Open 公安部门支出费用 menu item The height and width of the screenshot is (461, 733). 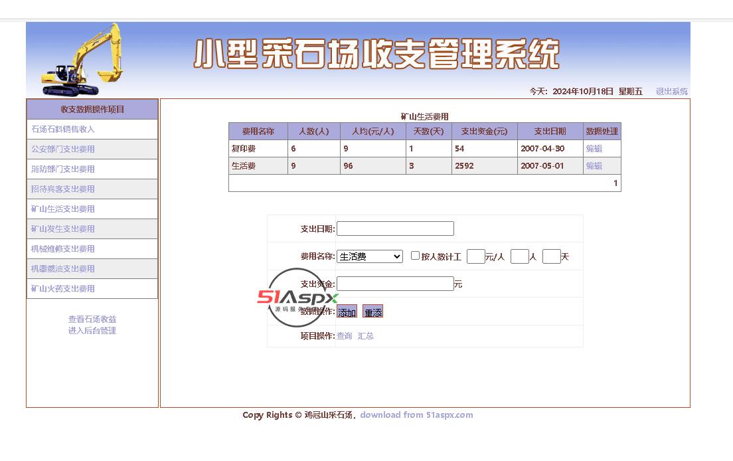coord(62,149)
